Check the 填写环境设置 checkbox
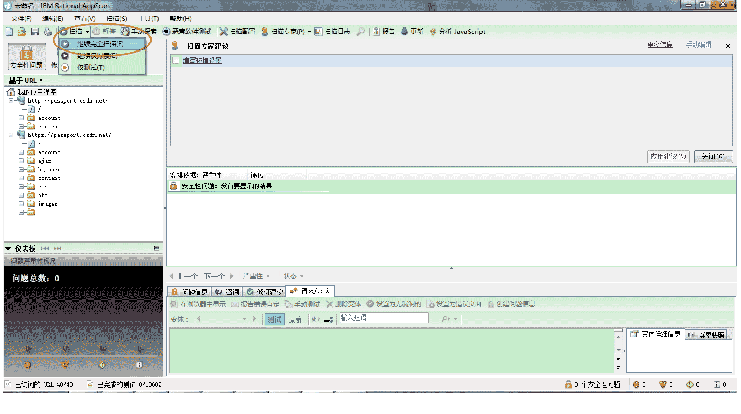Viewport: 741px width, 414px height. click(x=176, y=60)
